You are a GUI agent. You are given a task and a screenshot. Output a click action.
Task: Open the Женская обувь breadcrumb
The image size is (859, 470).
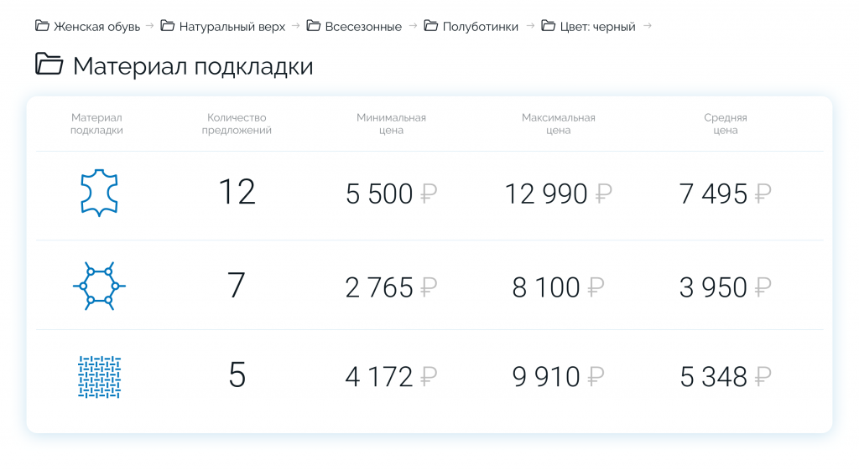(x=96, y=27)
